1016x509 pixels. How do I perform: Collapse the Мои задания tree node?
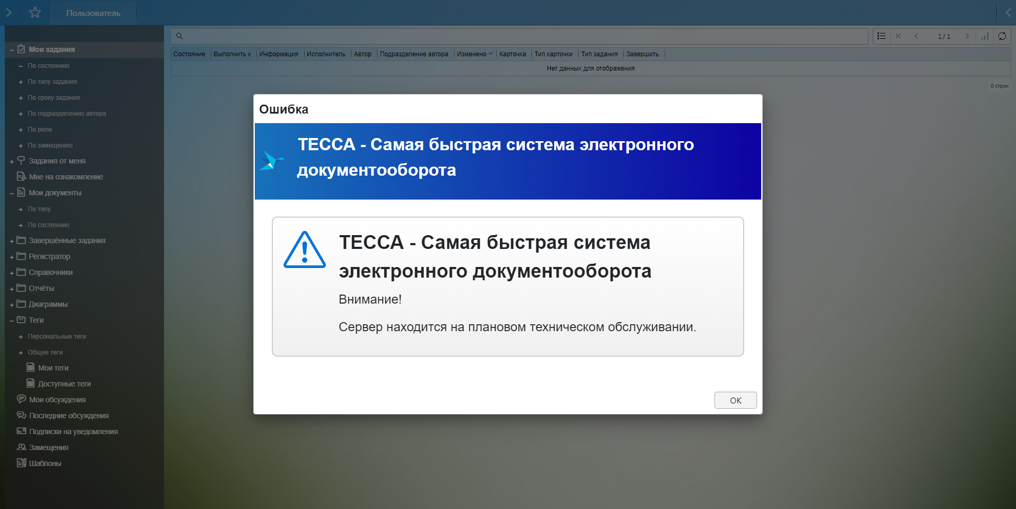point(12,50)
